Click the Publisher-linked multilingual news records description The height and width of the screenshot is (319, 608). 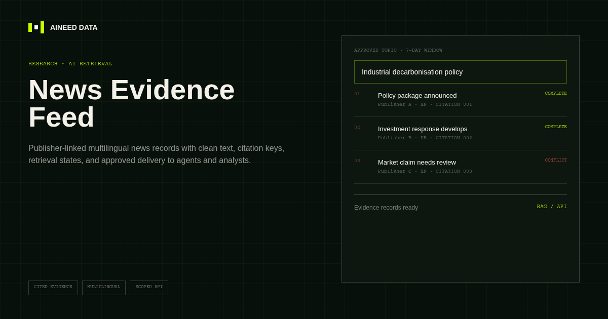tap(157, 154)
